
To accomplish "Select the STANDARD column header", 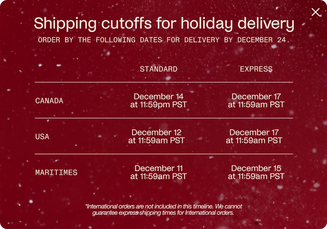I will click(x=158, y=69).
